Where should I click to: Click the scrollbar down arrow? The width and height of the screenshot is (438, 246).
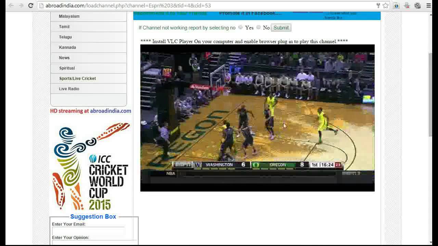[430, 242]
